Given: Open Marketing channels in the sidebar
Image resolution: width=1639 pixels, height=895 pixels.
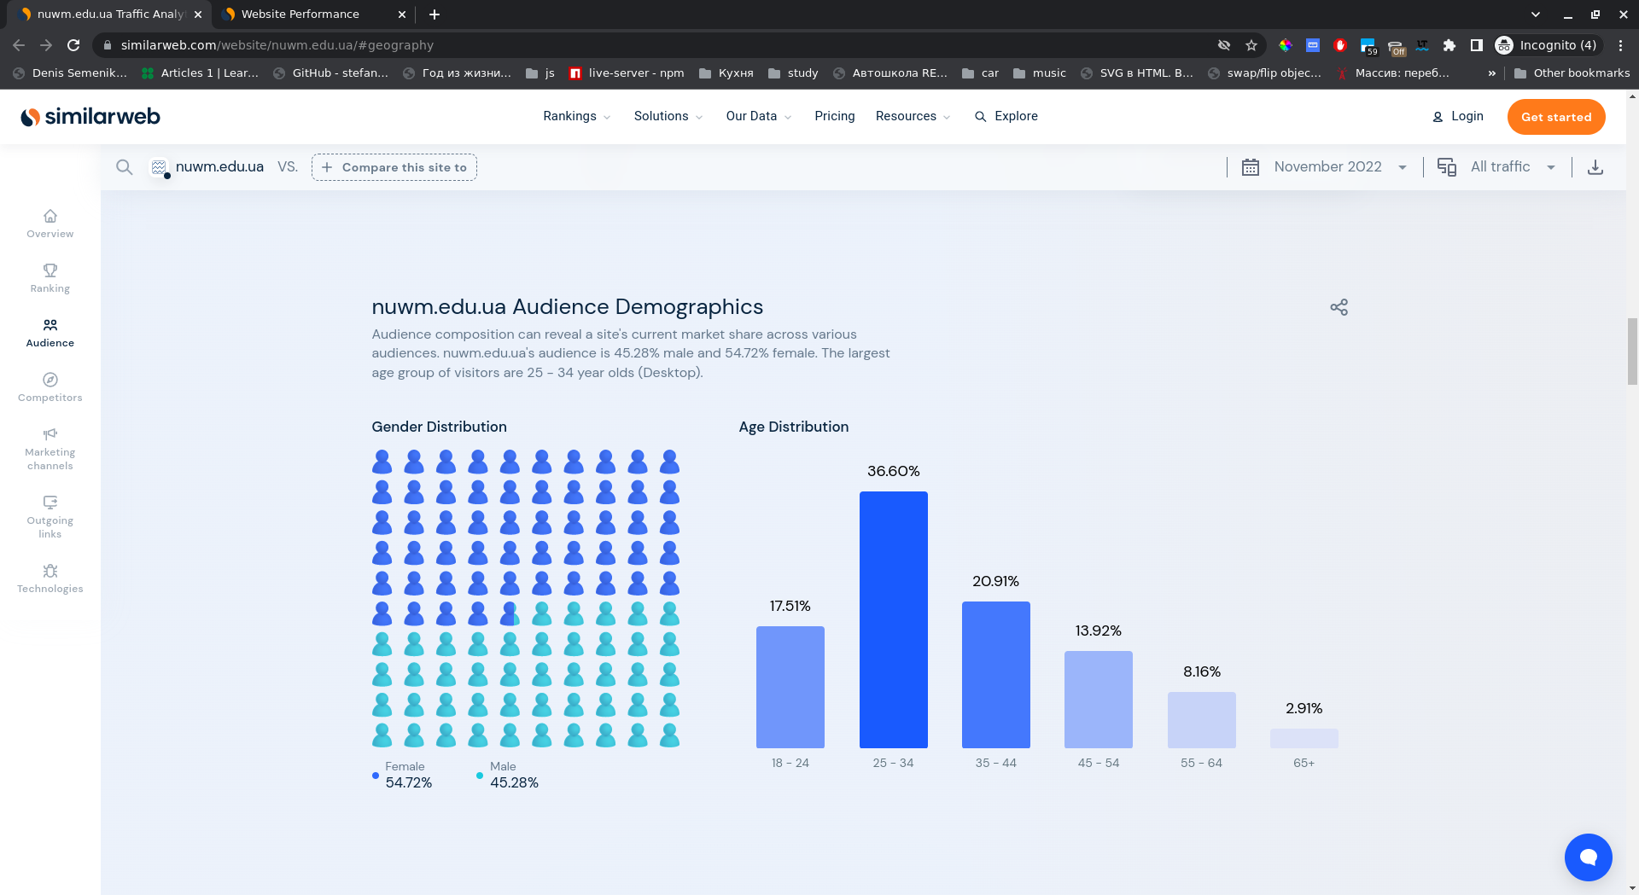Looking at the screenshot, I should click(50, 449).
